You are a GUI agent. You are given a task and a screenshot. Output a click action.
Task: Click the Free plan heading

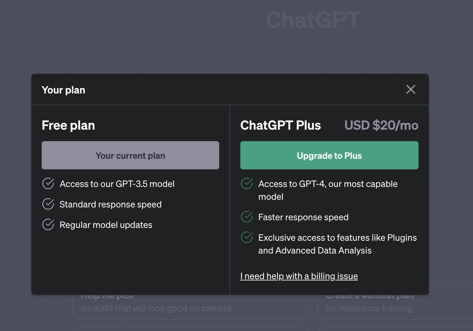pos(68,125)
